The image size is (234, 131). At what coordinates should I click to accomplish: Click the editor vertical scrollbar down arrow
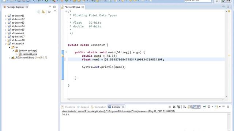(226, 96)
